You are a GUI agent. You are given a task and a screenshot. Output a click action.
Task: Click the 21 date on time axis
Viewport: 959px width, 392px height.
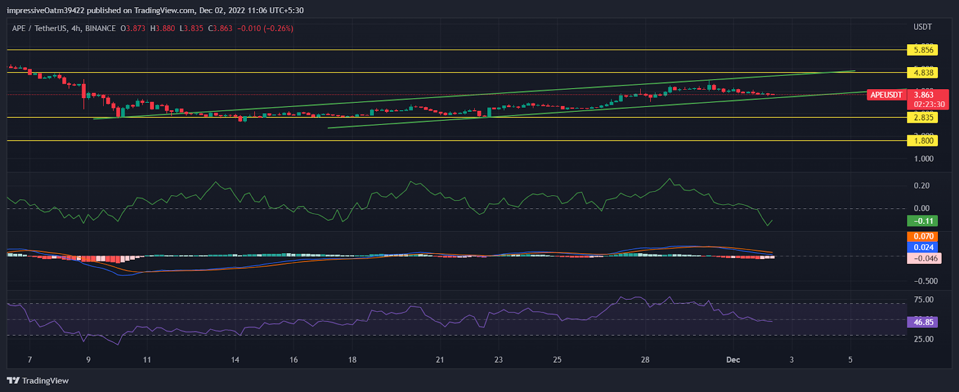[440, 360]
